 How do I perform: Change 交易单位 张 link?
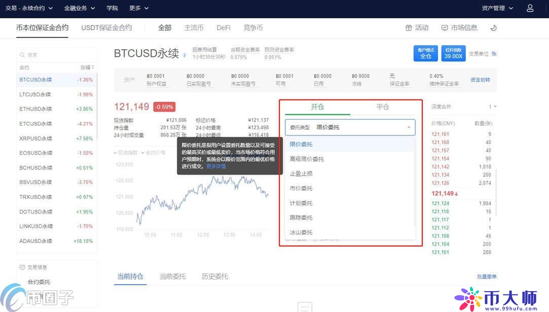pyautogui.click(x=494, y=54)
